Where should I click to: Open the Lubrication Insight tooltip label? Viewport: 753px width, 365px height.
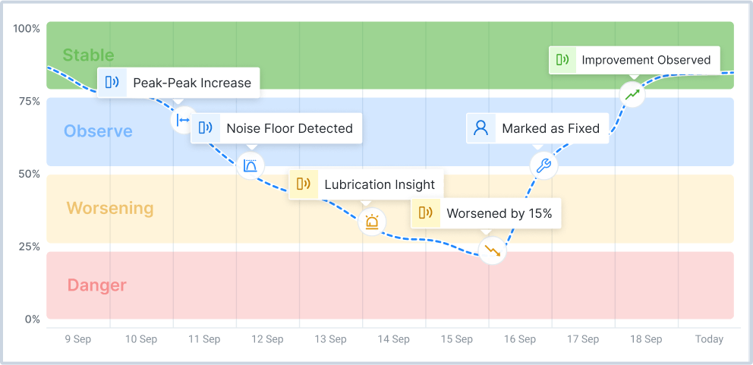(380, 184)
